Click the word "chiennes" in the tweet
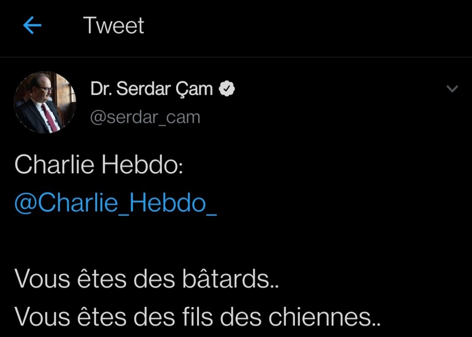 pos(318,317)
